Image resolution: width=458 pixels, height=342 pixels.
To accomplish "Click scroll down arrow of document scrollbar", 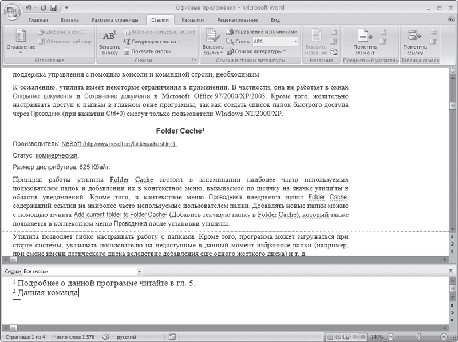I will click(452, 230).
